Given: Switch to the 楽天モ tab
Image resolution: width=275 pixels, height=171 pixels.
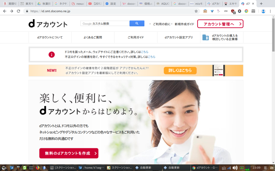Looking at the screenshot, I should [x=27, y=3].
